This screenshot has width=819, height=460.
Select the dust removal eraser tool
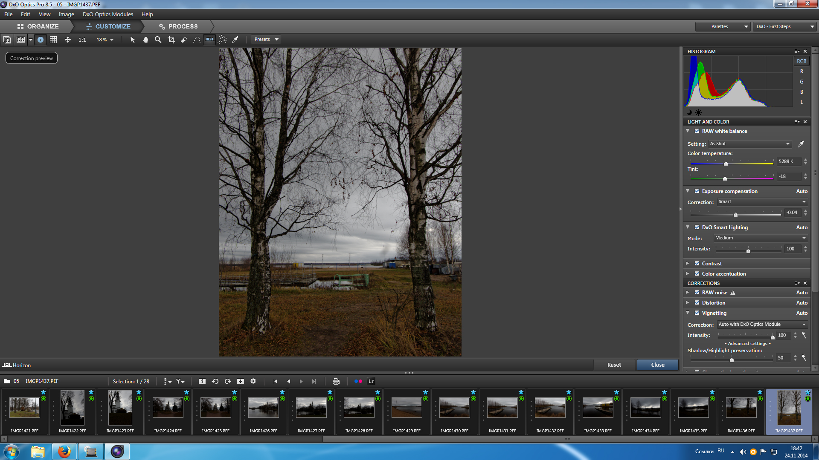(x=184, y=40)
